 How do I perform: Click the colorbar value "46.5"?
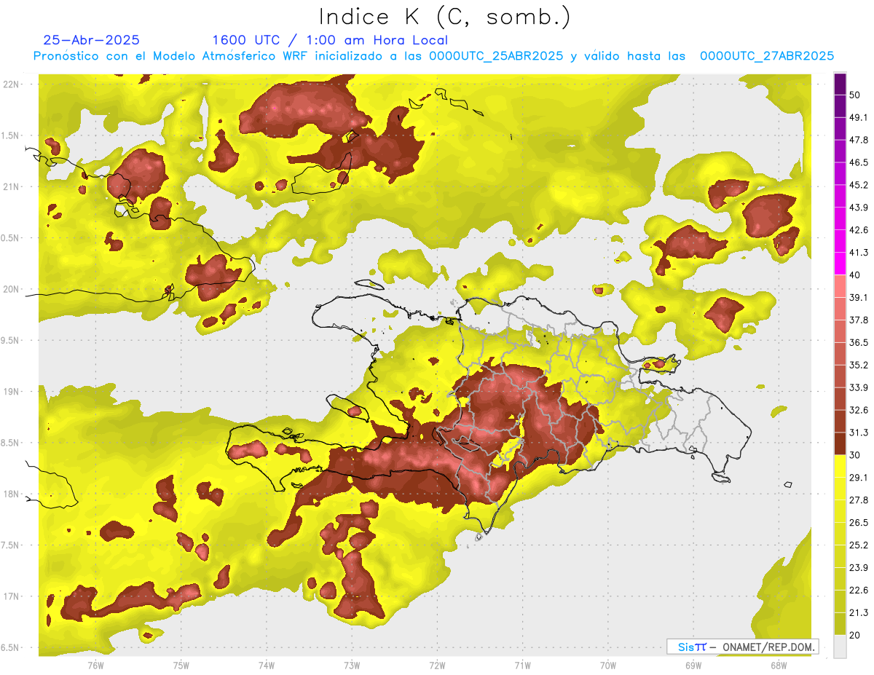tap(859, 162)
